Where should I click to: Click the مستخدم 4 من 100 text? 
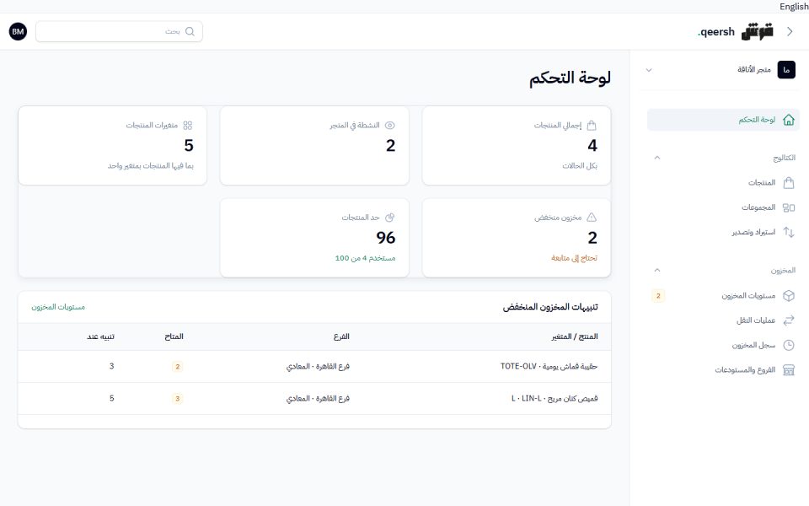(365, 258)
